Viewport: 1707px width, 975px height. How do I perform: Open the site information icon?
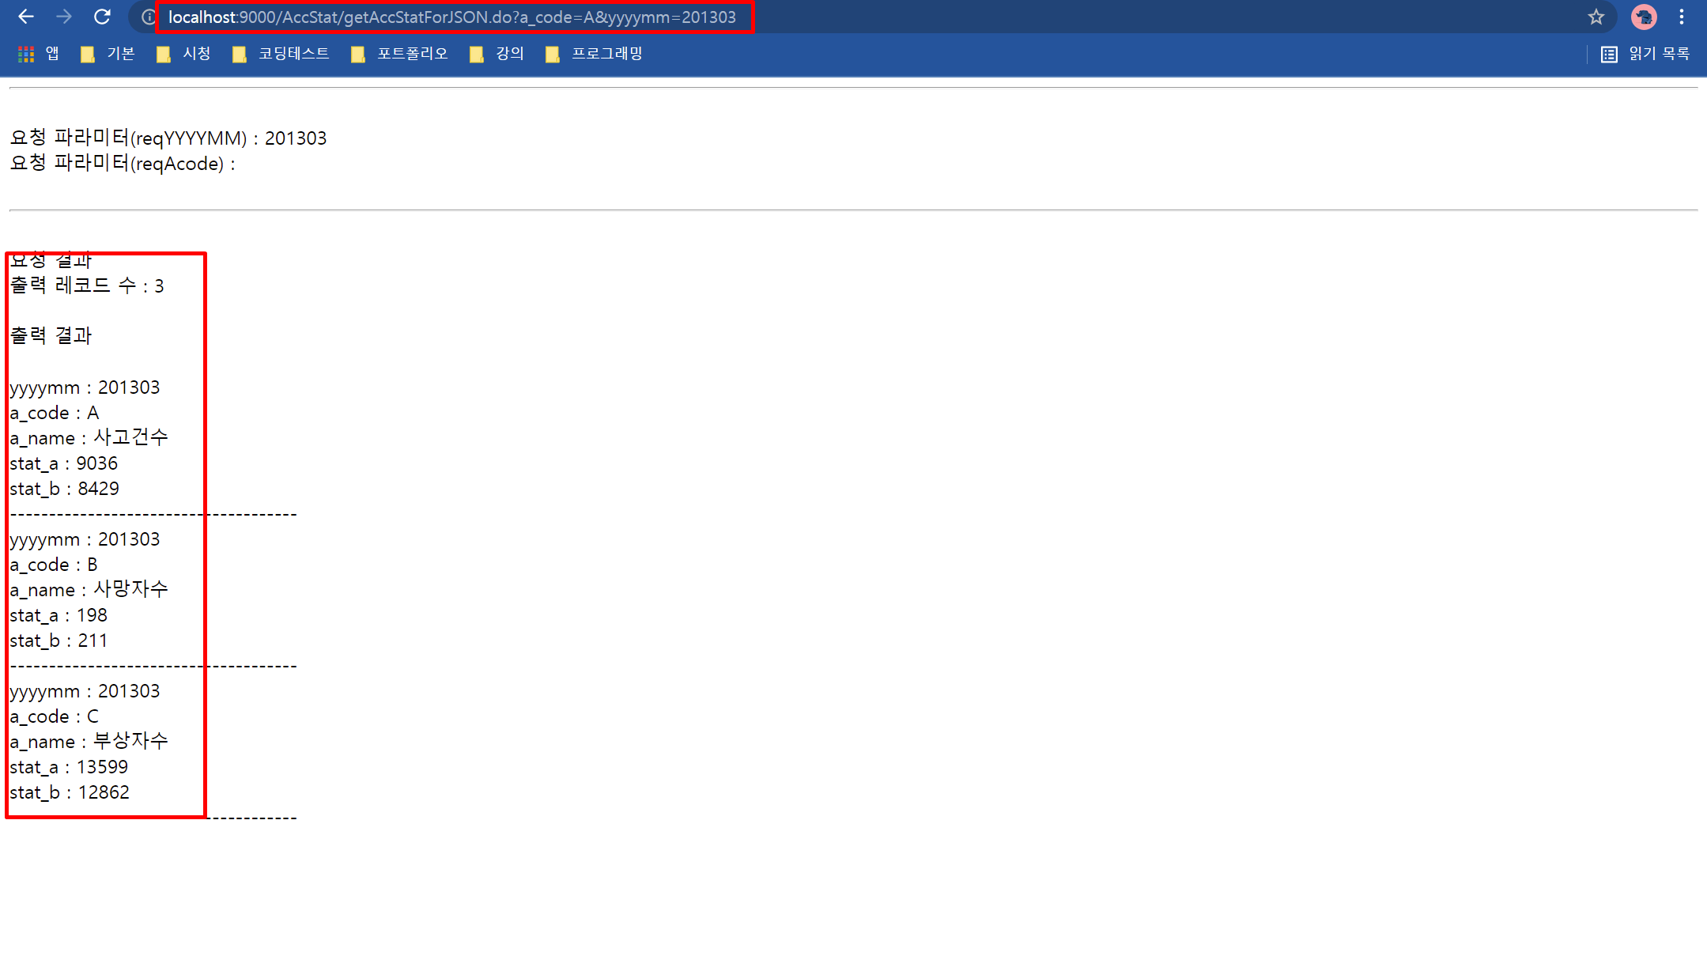click(x=148, y=17)
